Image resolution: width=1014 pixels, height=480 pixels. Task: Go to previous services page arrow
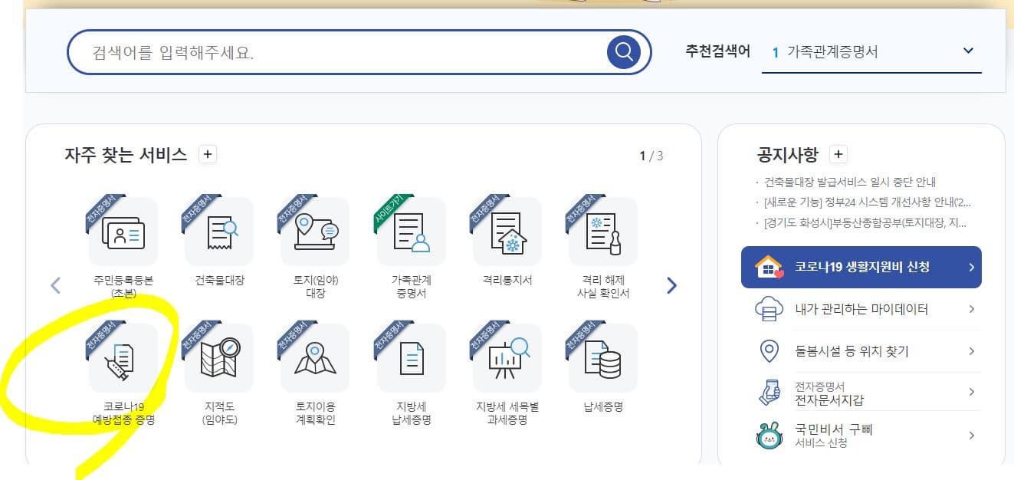[x=55, y=286]
